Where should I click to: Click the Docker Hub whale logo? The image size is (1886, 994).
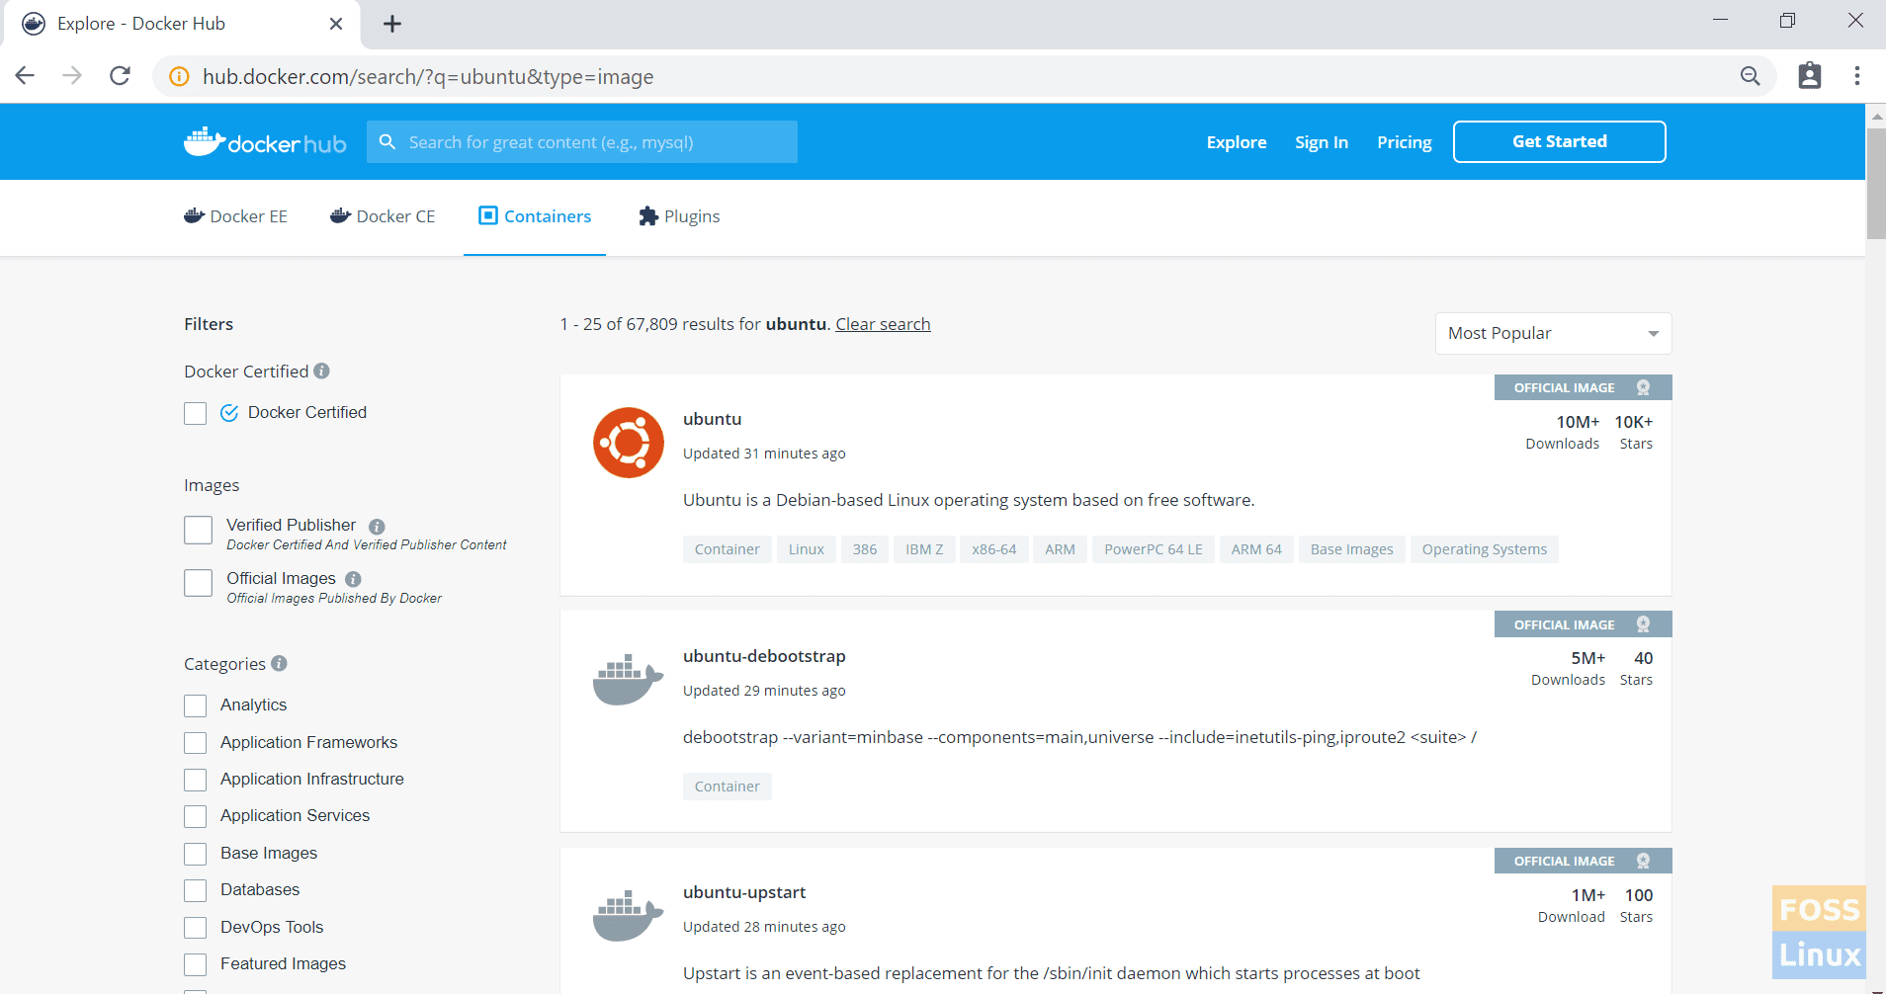(x=265, y=142)
